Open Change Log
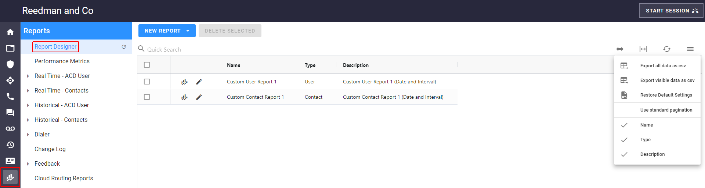This screenshot has height=188, width=705. click(x=50, y=149)
